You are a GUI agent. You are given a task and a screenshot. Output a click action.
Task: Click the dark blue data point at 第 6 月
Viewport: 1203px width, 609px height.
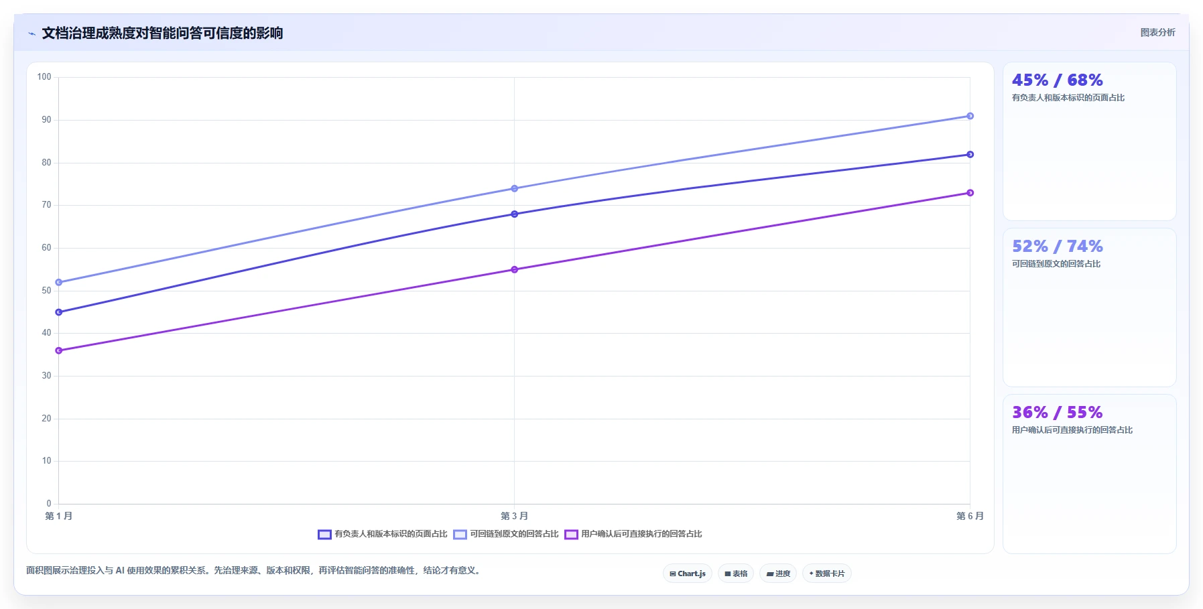pos(970,155)
